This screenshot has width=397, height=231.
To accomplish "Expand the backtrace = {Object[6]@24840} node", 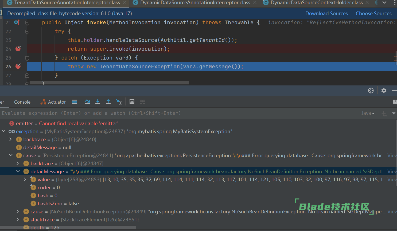I will 11,139.
